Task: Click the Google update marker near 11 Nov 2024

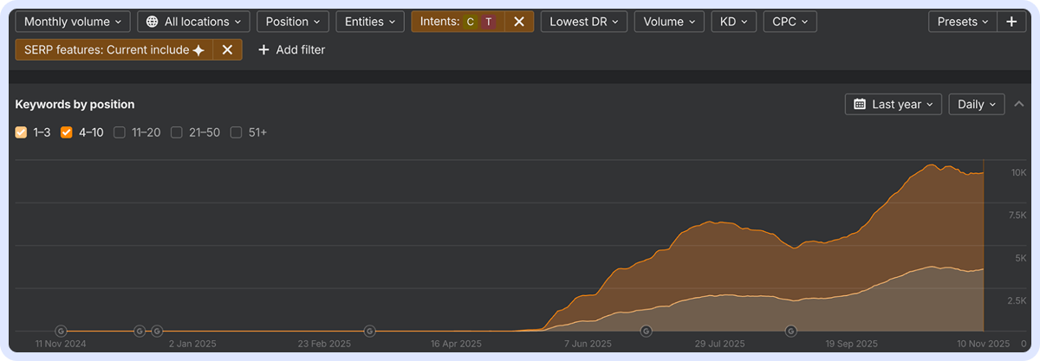Action: tap(61, 331)
